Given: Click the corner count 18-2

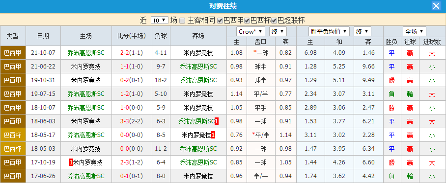Looking at the screenshot, I should tap(161, 80).
